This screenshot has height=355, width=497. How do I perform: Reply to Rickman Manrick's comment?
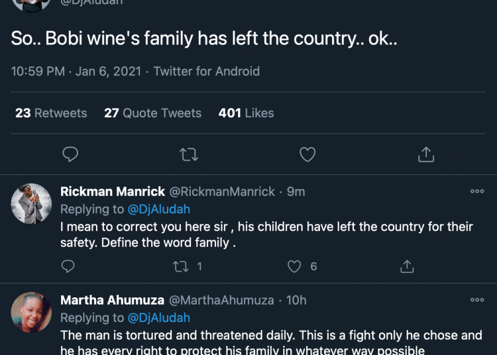(68, 266)
